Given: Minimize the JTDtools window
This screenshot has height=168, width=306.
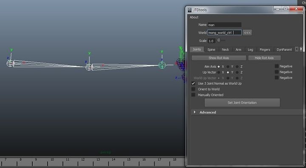Looking at the screenshot, I should (x=278, y=9).
